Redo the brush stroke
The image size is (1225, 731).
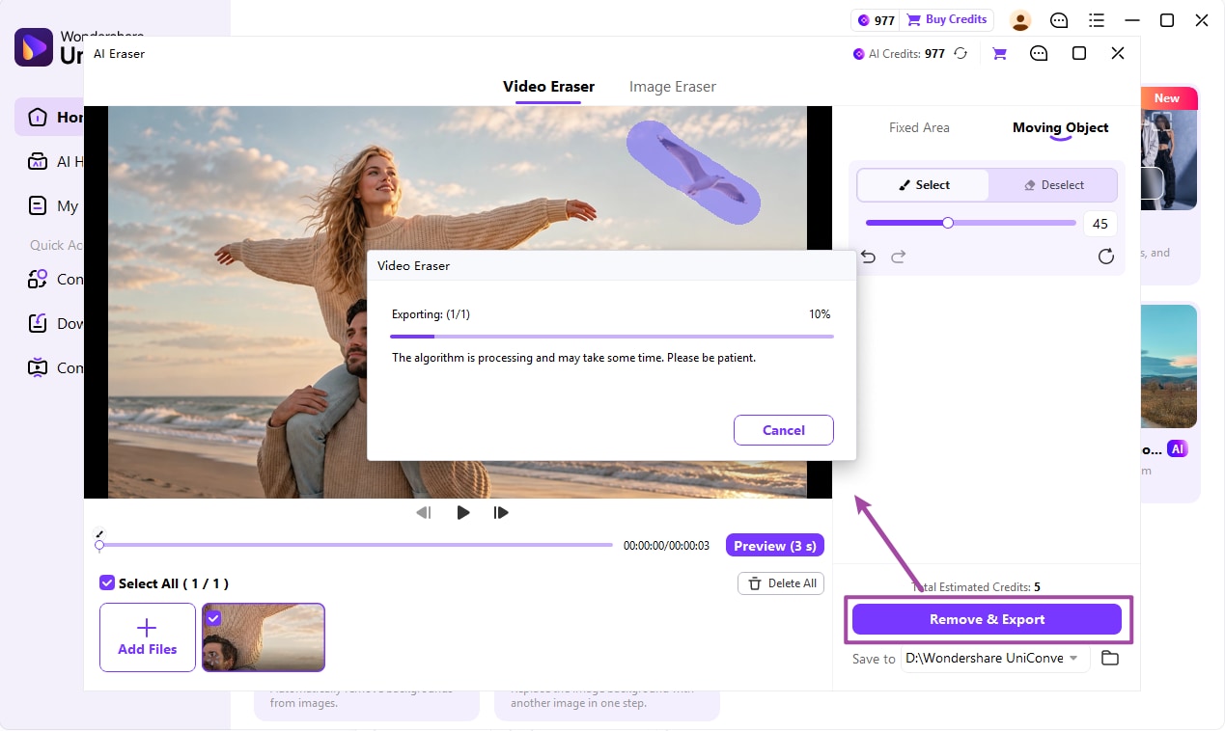[x=899, y=257]
